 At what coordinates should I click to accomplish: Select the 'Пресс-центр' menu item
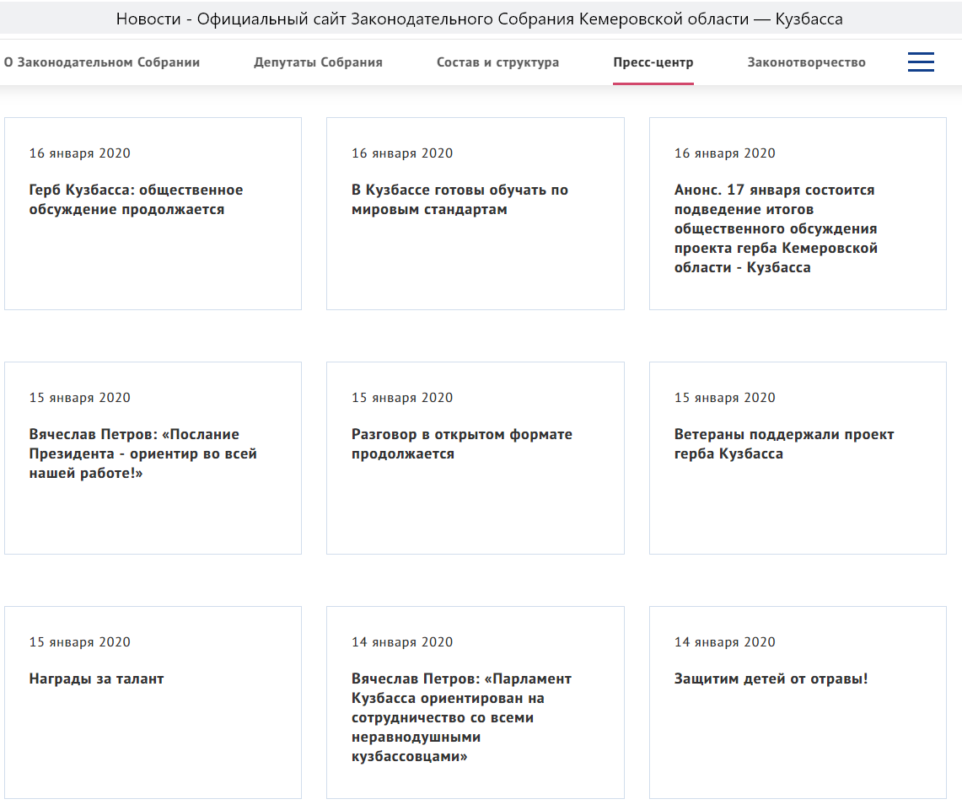pyautogui.click(x=653, y=62)
